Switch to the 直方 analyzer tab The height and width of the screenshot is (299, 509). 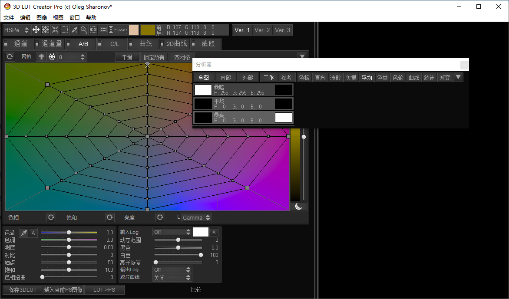coord(320,78)
